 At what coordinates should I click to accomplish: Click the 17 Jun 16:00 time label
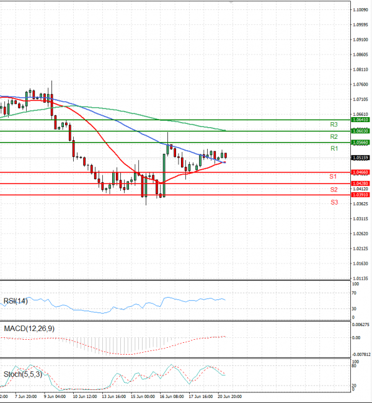pyautogui.click(x=201, y=397)
